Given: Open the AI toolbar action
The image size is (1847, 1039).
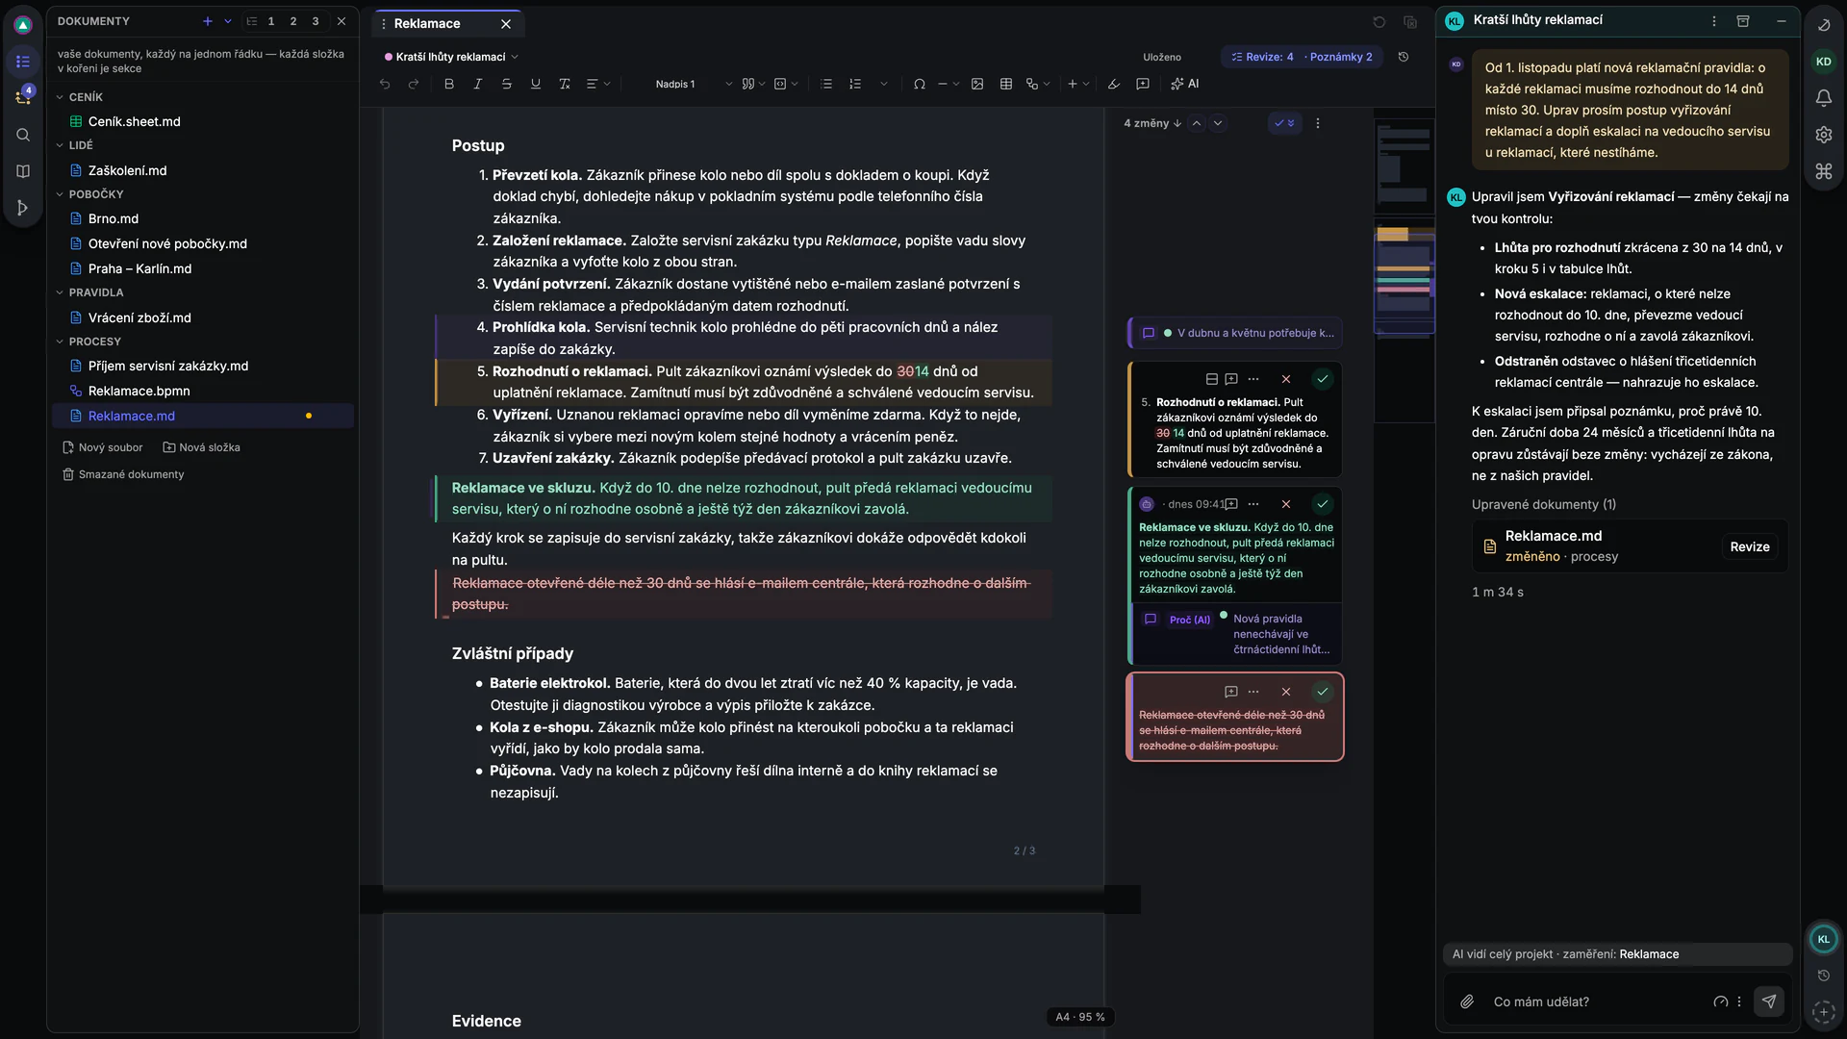Looking at the screenshot, I should coord(1185,84).
